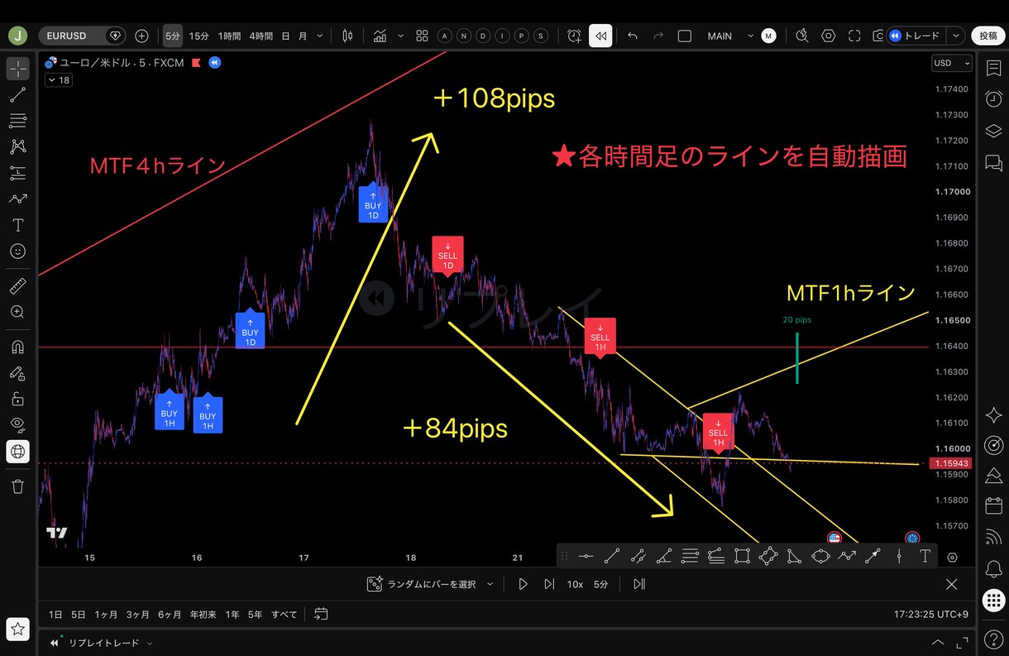Select horizontal line in floating toolbar

(586, 557)
